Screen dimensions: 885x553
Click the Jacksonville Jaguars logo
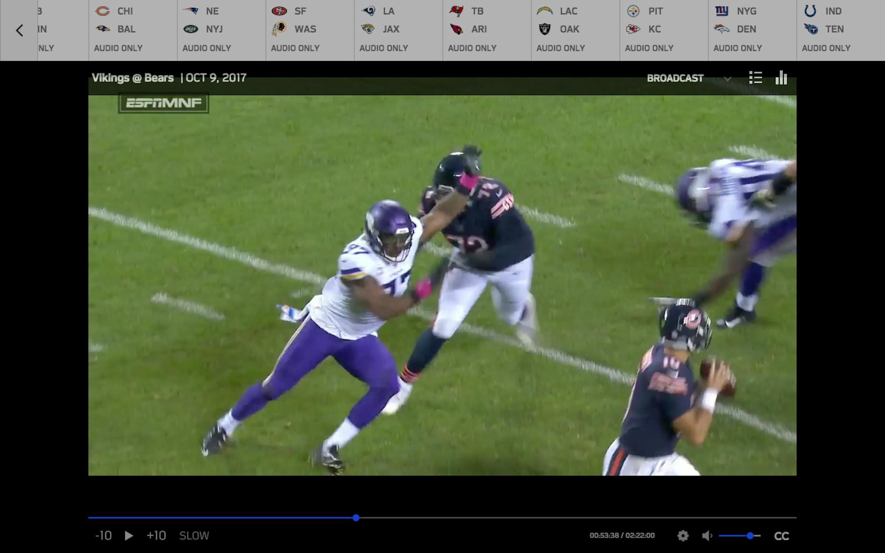click(x=368, y=29)
